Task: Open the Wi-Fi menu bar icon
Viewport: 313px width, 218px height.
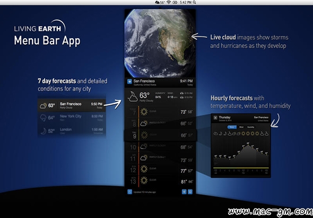Action: click(x=169, y=3)
